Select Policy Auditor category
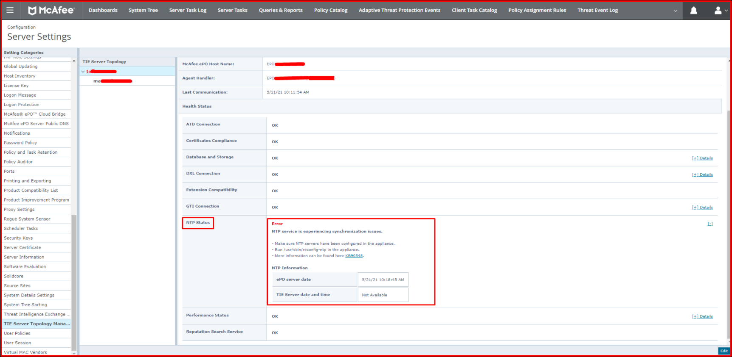 pos(36,162)
